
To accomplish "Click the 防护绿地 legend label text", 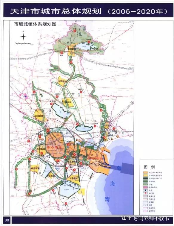I will coord(152,181).
